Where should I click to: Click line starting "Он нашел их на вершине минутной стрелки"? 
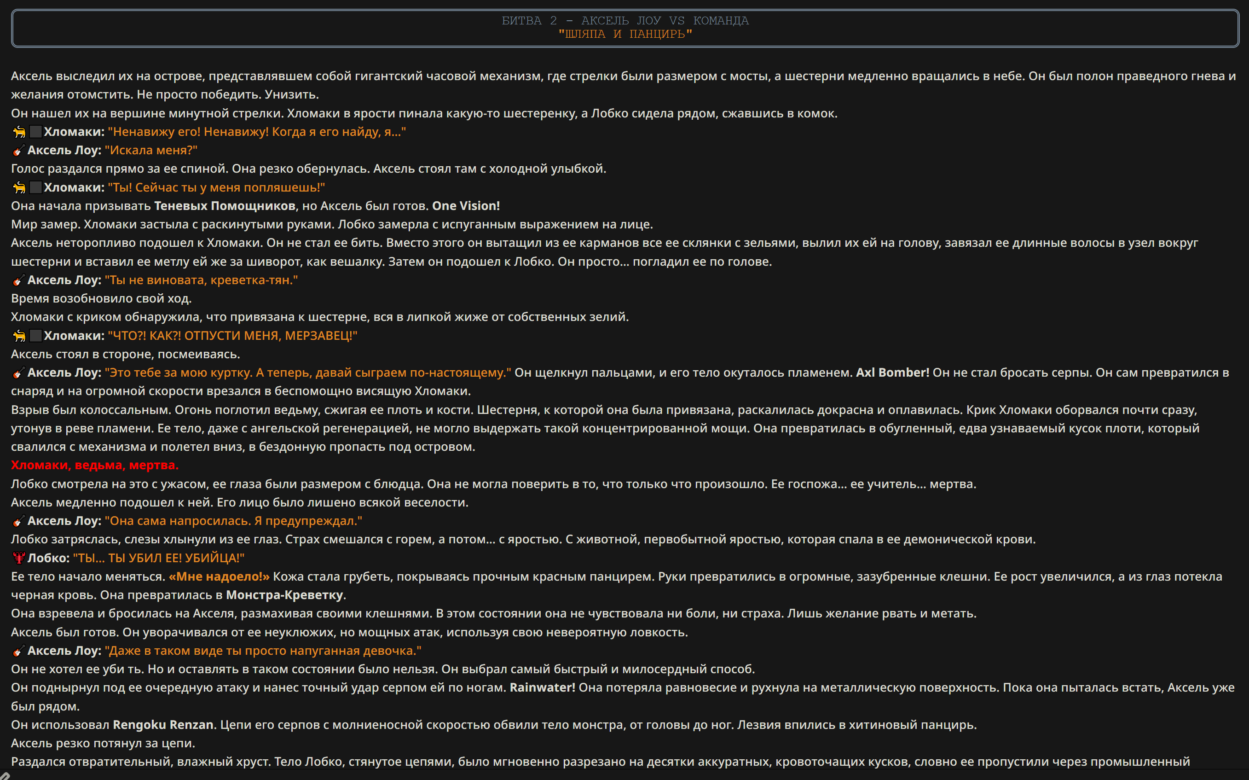tap(424, 113)
